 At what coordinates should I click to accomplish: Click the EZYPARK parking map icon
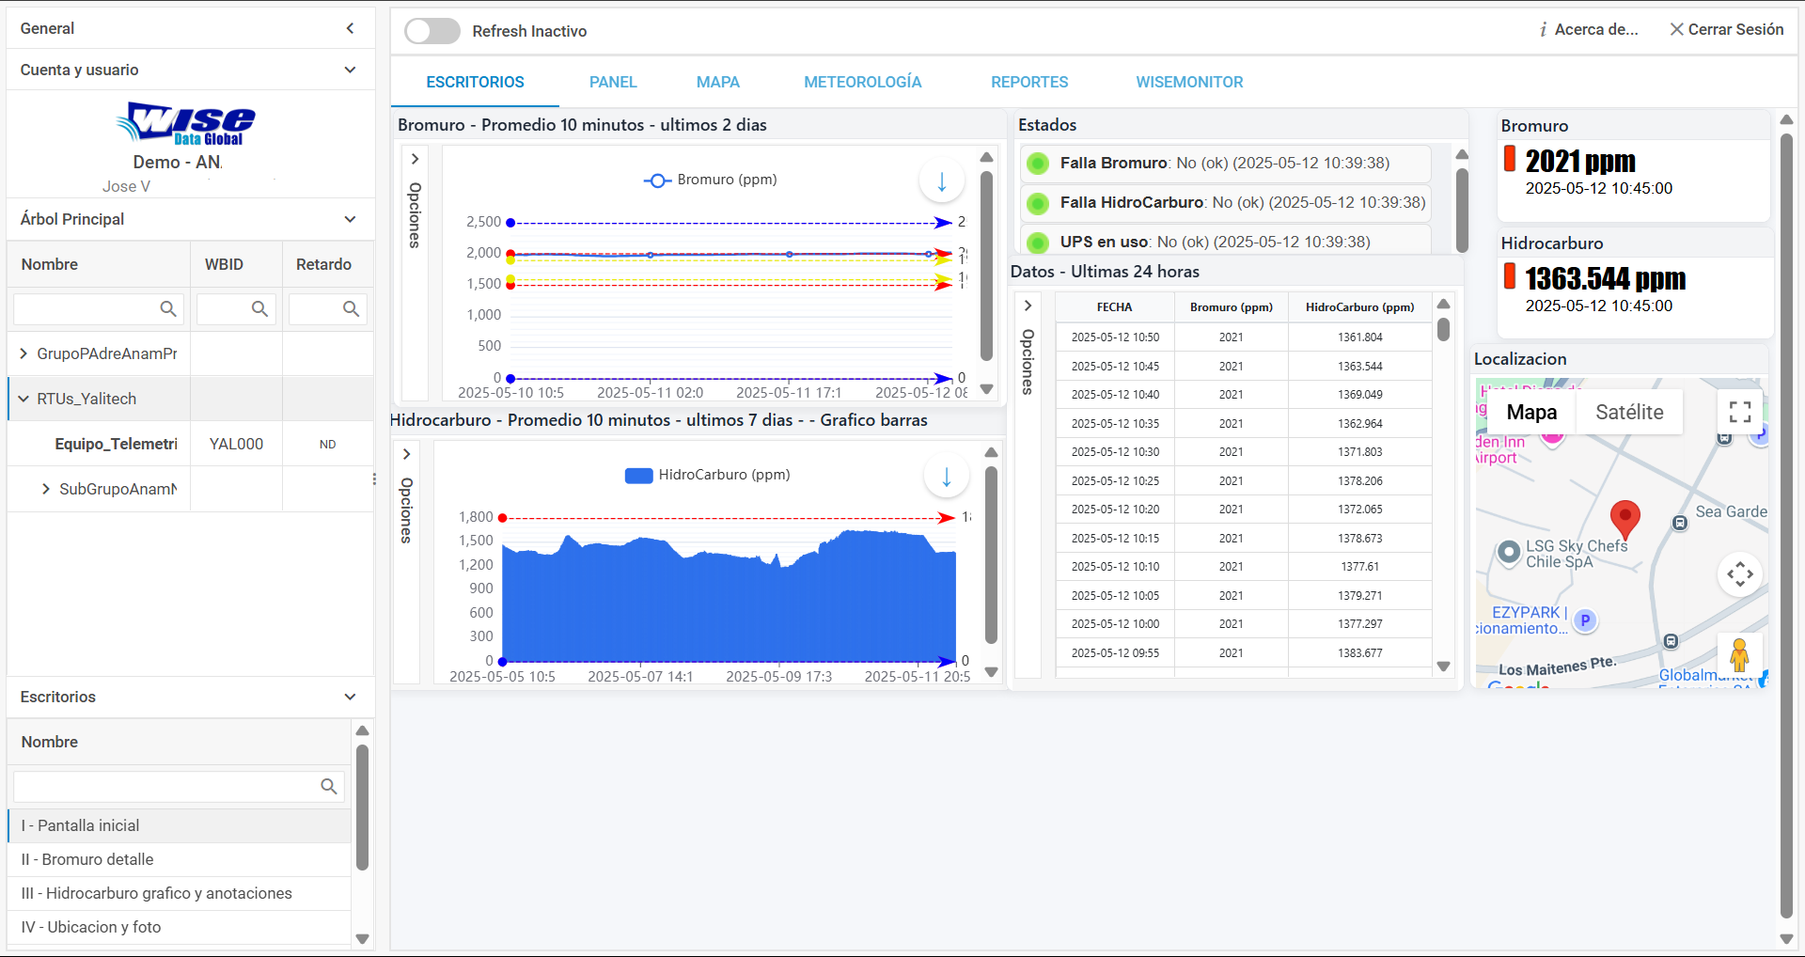pyautogui.click(x=1586, y=620)
